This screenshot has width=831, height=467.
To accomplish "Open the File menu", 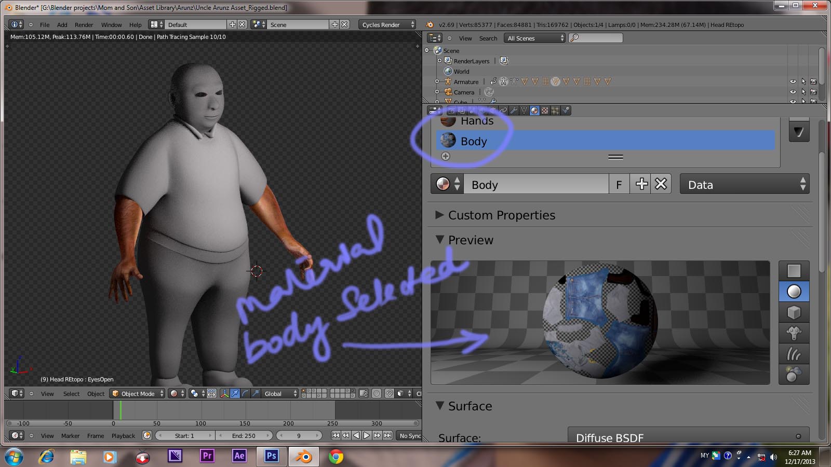I will (45, 24).
